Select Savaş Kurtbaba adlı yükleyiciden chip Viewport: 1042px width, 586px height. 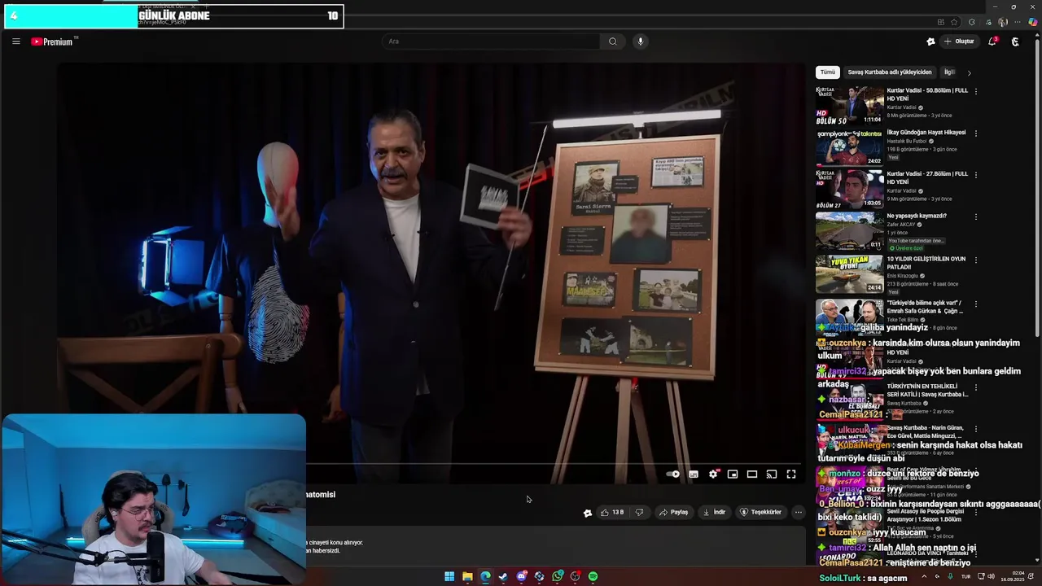coord(890,72)
